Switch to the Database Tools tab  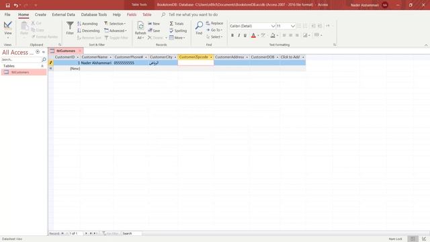click(94, 15)
